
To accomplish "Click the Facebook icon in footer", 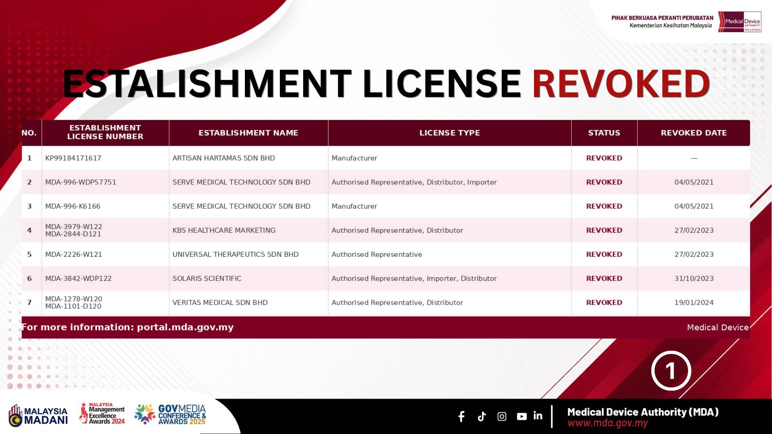I will pos(462,416).
